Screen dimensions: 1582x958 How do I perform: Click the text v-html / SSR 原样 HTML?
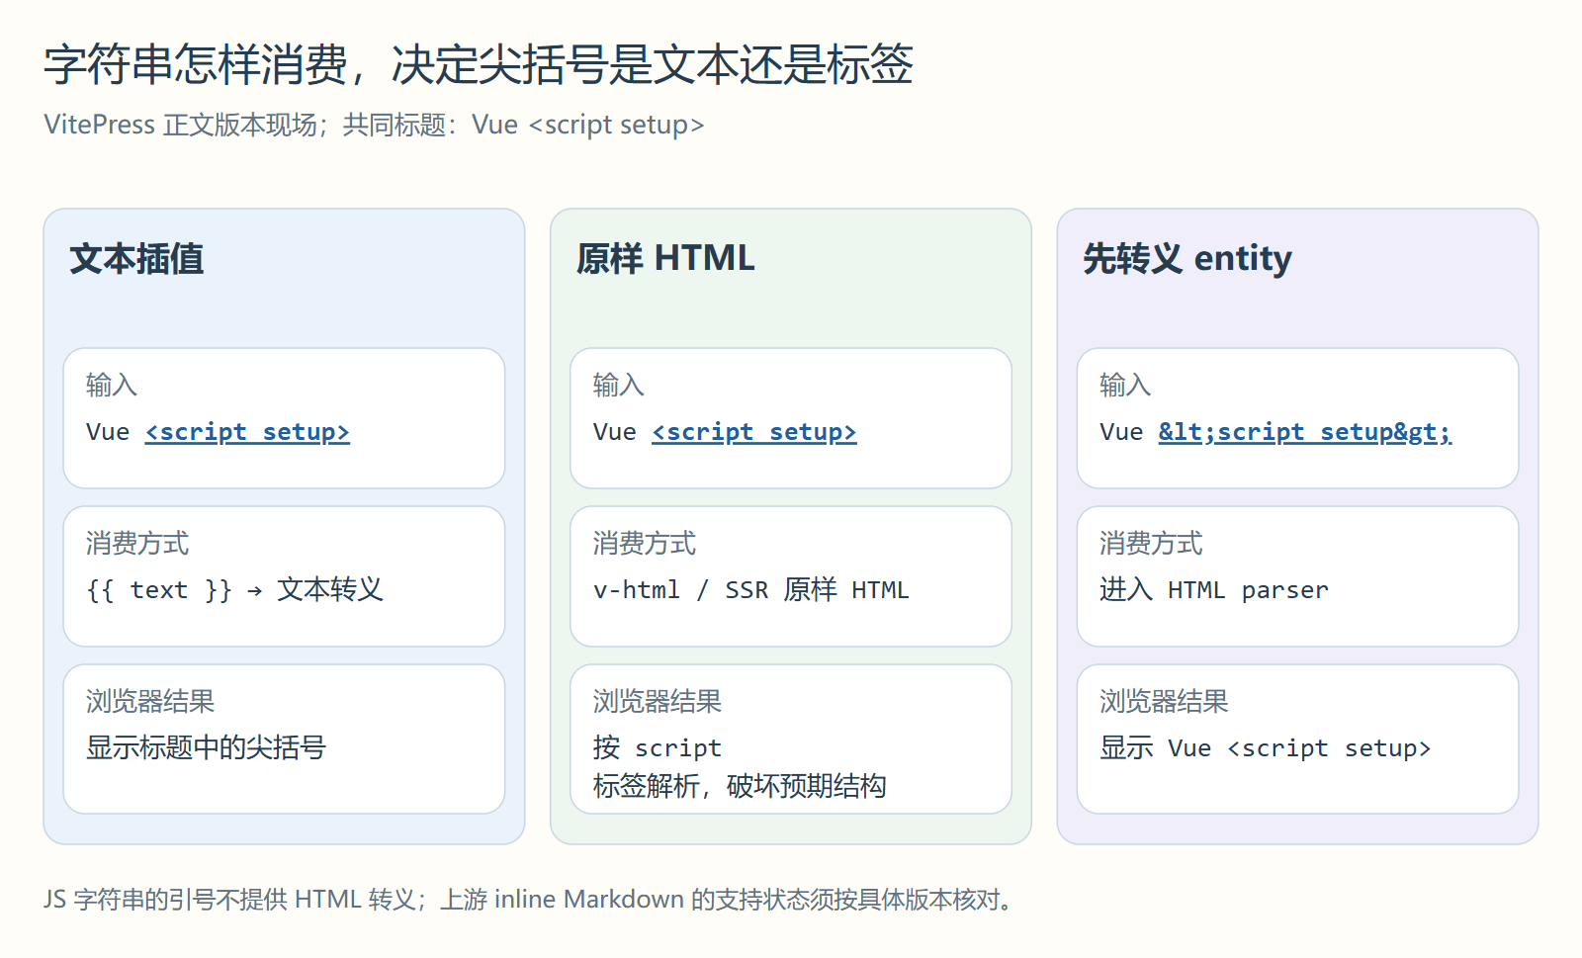click(x=751, y=590)
